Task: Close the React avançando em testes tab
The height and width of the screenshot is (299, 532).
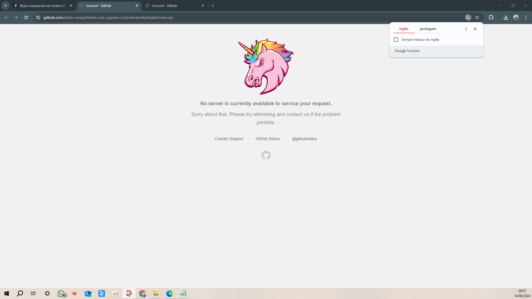Action: click(71, 6)
